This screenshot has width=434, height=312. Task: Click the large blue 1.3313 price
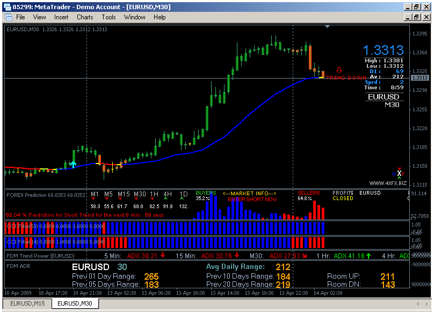(384, 50)
